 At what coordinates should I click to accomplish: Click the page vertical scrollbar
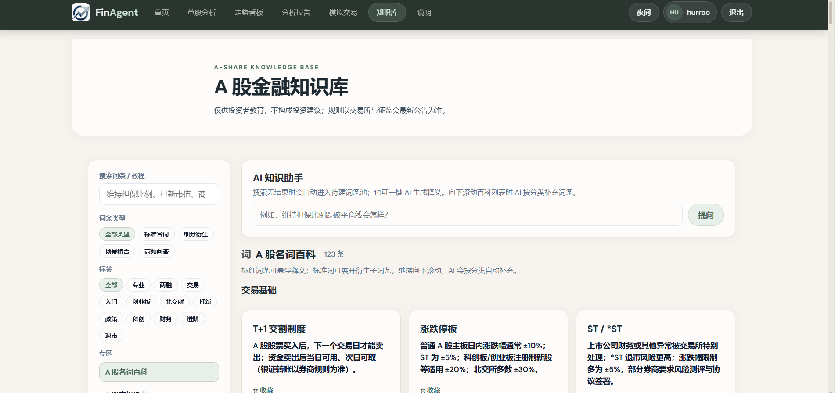[831, 12]
